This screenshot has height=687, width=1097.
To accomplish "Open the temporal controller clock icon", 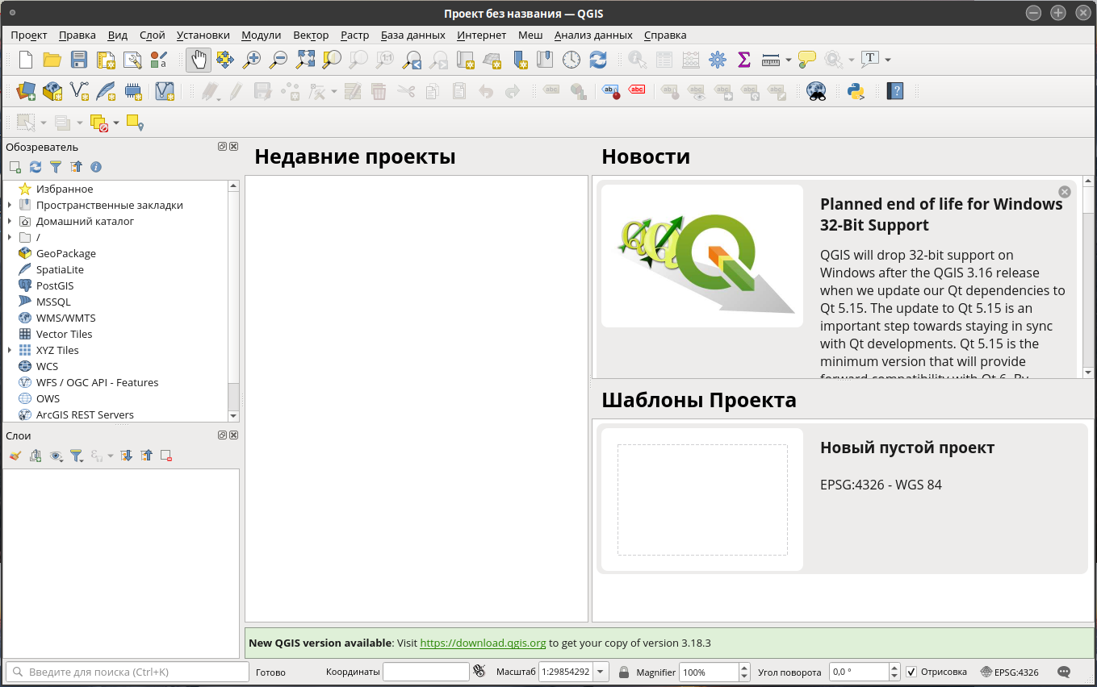I will [x=572, y=60].
